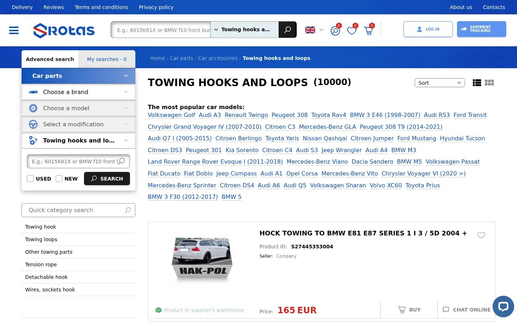Screen dimensions: 517x323
Task: Click the gear icon beside Choose a model
Action: pos(33,108)
